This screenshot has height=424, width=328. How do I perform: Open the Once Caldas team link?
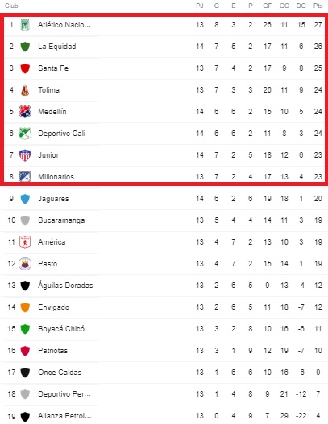[60, 373]
